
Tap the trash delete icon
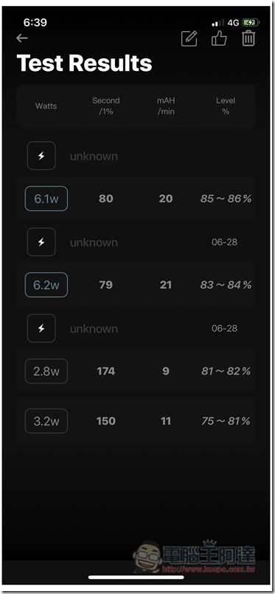(x=248, y=38)
